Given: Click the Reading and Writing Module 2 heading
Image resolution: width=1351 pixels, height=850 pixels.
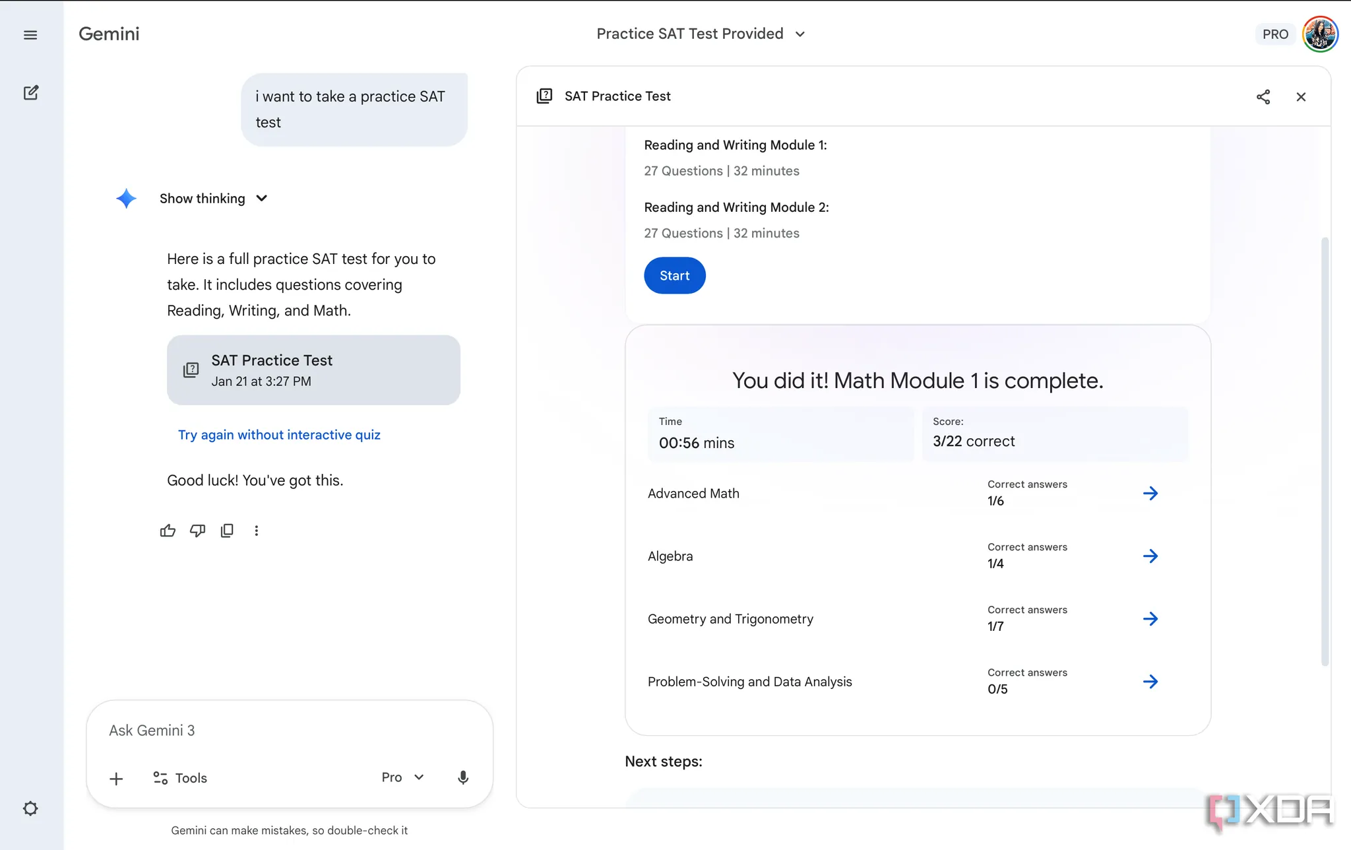Looking at the screenshot, I should [736, 207].
